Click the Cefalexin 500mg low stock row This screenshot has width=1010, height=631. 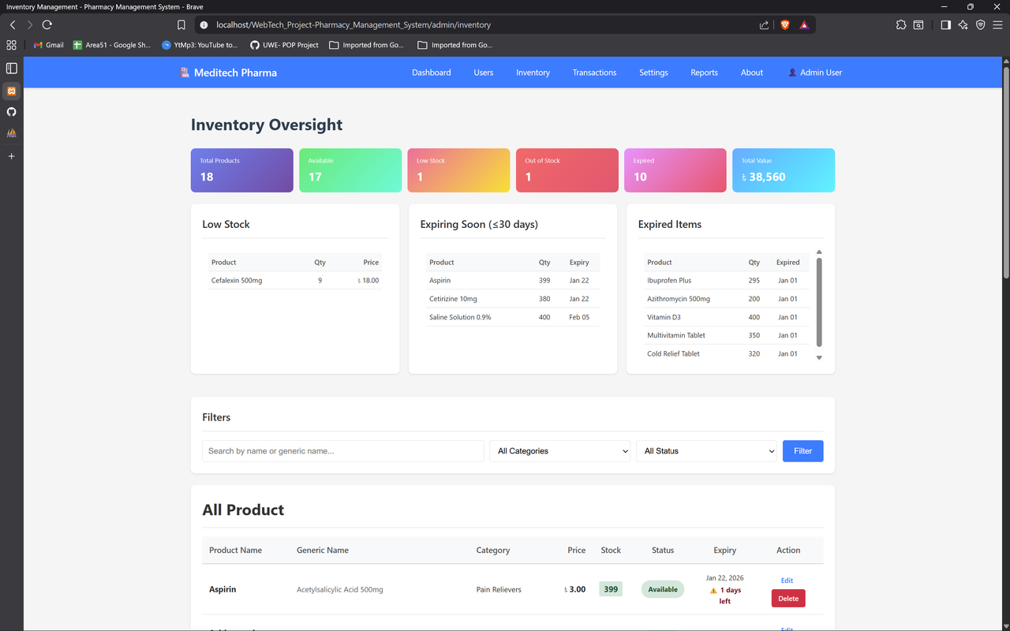(295, 280)
